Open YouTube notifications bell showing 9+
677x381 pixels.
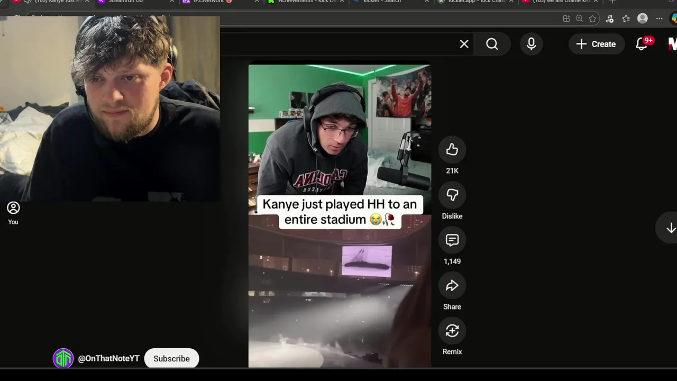pos(642,44)
